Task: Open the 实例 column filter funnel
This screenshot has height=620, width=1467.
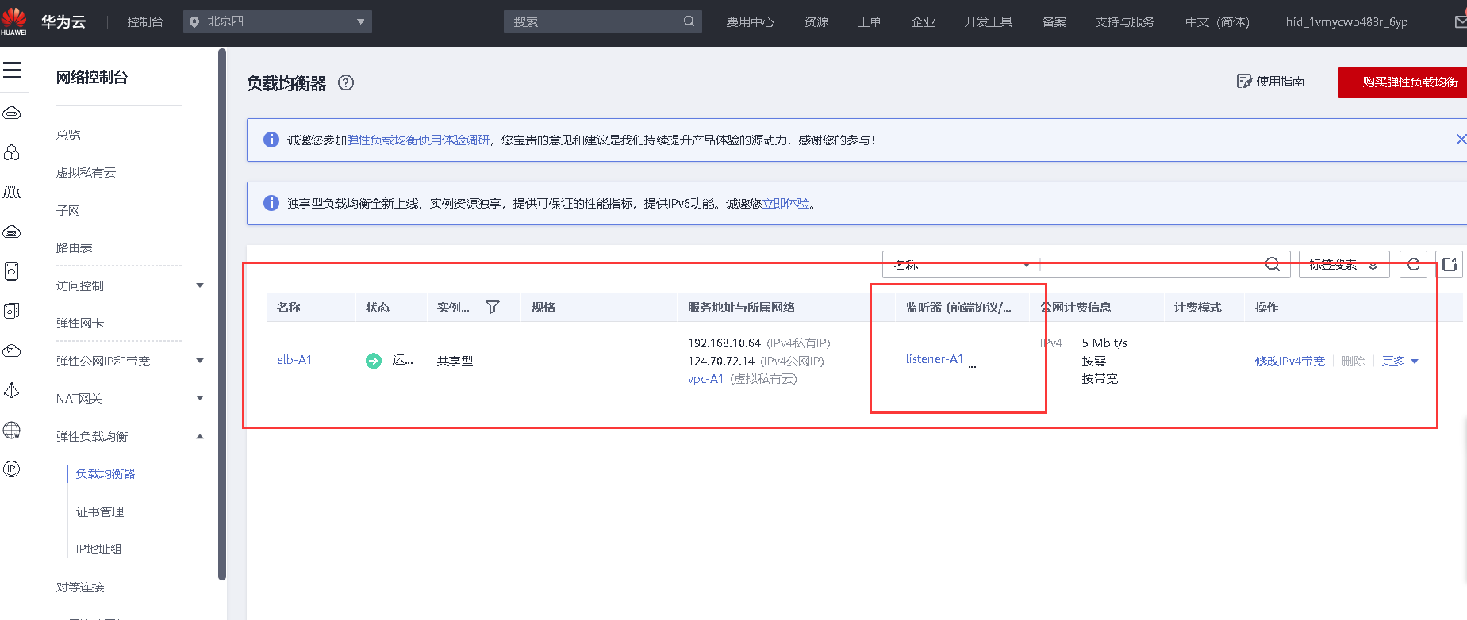Action: 493,308
